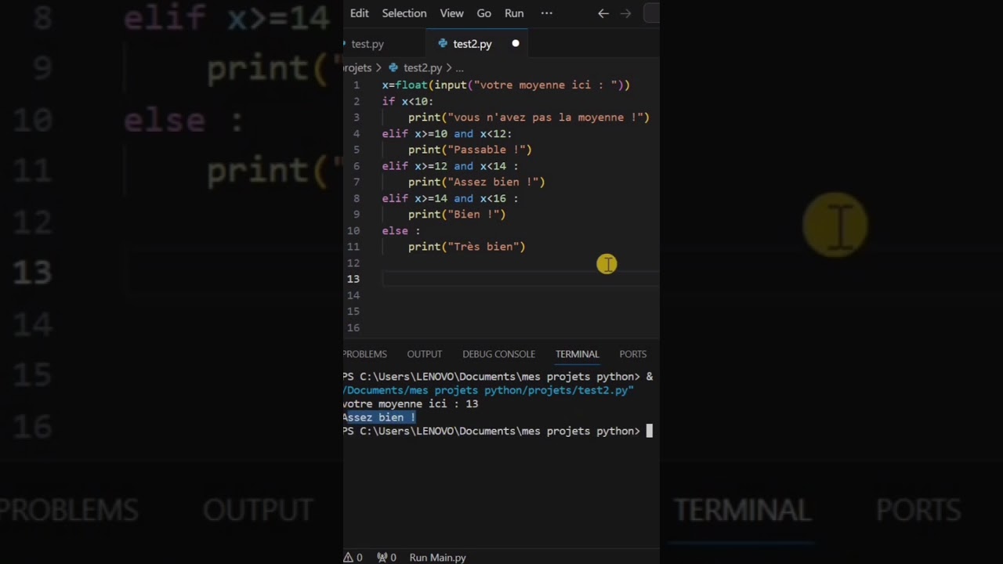Screen dimensions: 1003x564
Task: Click the Run Main.py status bar button
Action: pyautogui.click(x=437, y=558)
